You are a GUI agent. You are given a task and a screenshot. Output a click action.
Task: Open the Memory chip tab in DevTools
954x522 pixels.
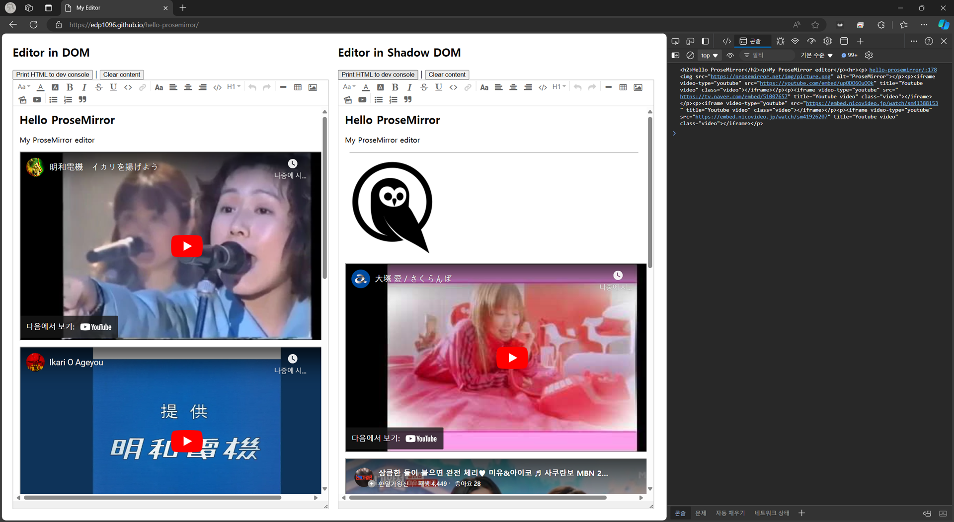(x=827, y=41)
